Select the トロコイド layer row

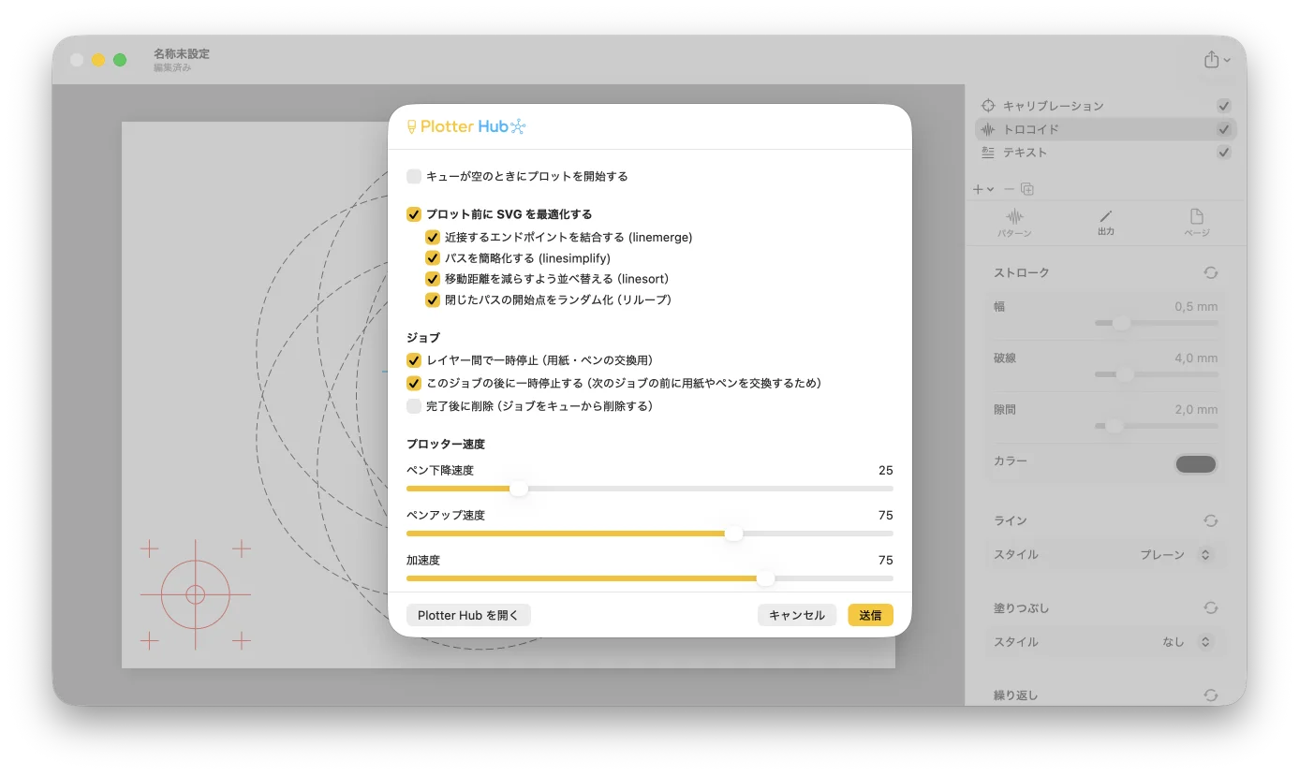[x=1106, y=129]
